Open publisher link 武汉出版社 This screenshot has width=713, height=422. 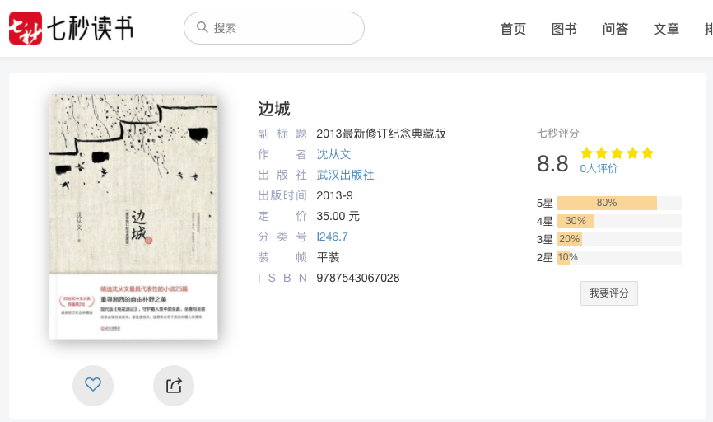(345, 175)
